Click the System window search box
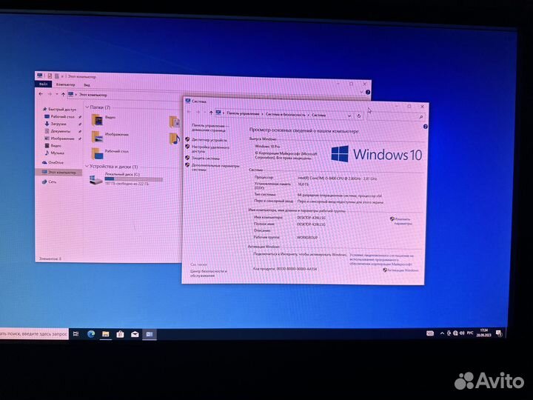Viewport: 533px width, 400px height. (x=395, y=117)
